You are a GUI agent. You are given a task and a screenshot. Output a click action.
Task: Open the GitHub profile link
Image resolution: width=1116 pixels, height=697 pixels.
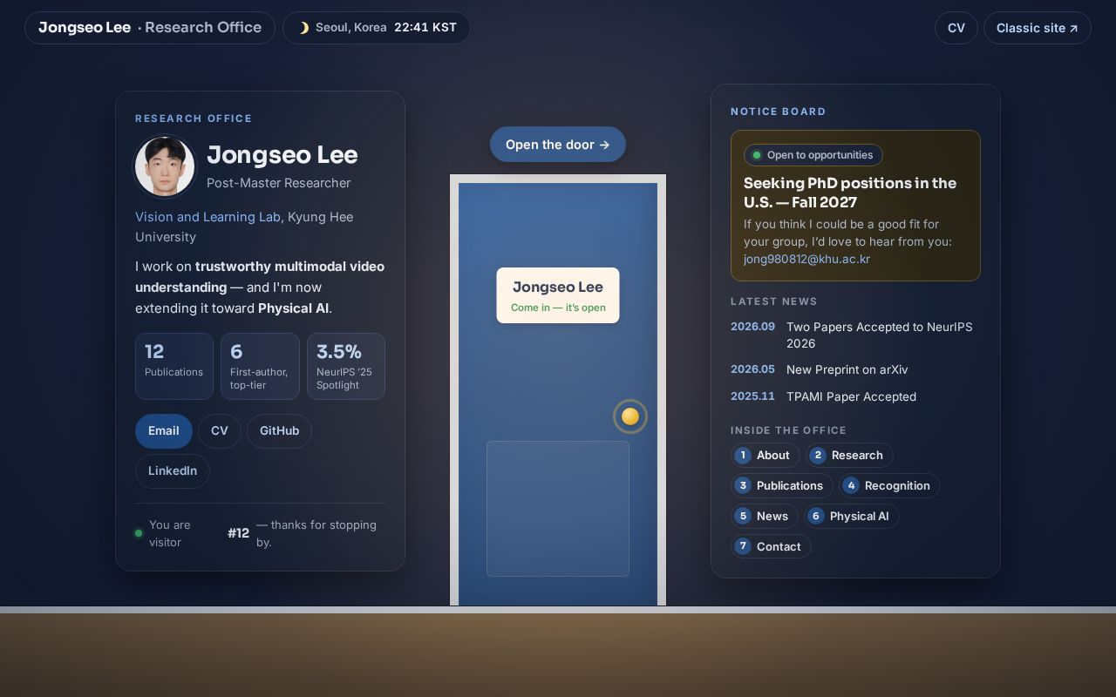tap(279, 431)
